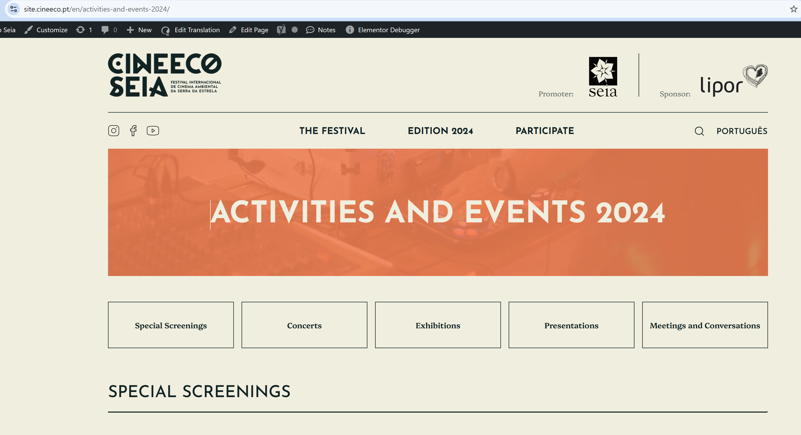Open the comments bubble icon
Viewport: 801px width, 435px height.
click(105, 30)
